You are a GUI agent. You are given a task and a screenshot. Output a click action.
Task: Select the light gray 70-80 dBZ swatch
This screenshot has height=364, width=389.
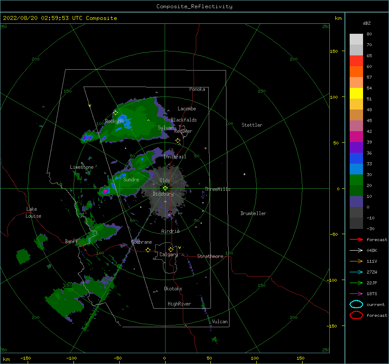[356, 39]
